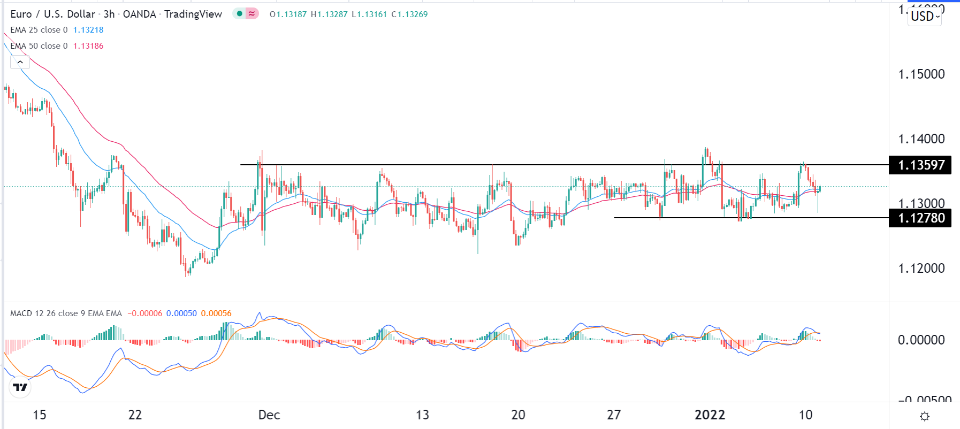
Task: Click the green market status dot icon
Action: point(239,14)
